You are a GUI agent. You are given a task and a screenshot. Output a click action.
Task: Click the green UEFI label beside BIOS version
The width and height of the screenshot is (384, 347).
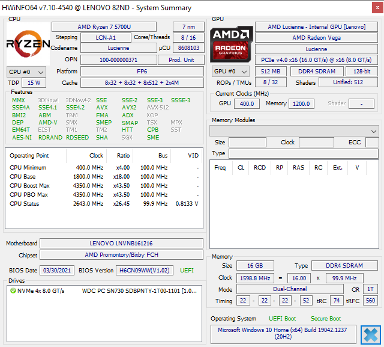[187, 271]
